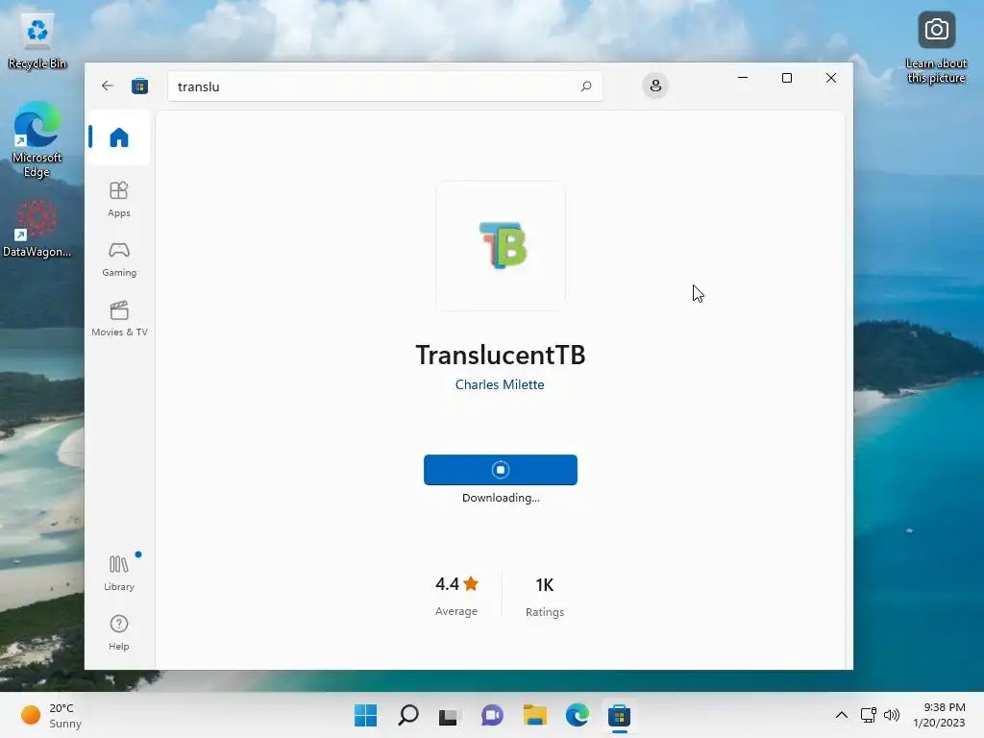Click the search field containing "translu"
Viewport: 984px width, 738px height.
[384, 86]
